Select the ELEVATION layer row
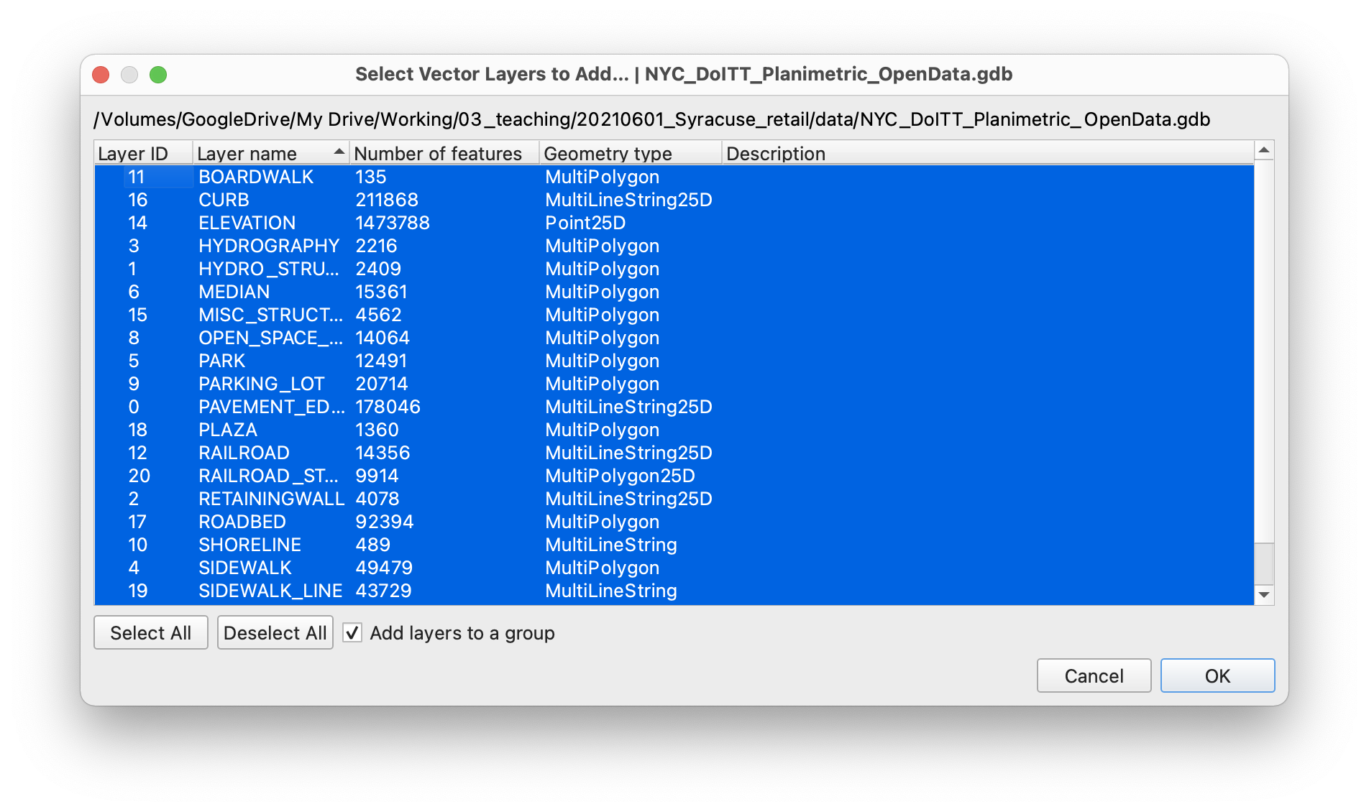Image resolution: width=1369 pixels, height=812 pixels. point(247,223)
